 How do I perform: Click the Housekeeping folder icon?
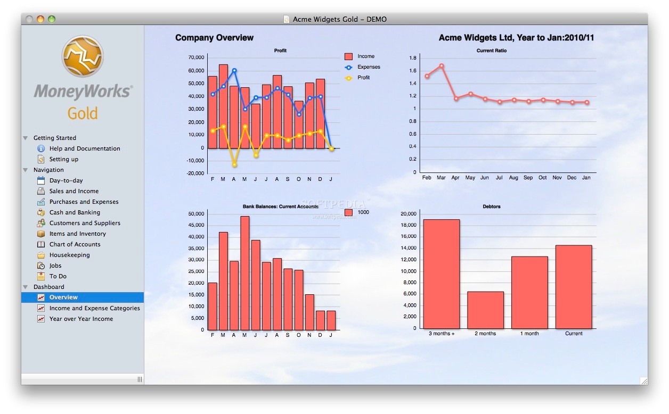(x=41, y=255)
